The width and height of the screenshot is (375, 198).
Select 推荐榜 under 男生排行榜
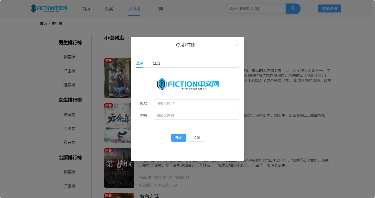(x=69, y=85)
